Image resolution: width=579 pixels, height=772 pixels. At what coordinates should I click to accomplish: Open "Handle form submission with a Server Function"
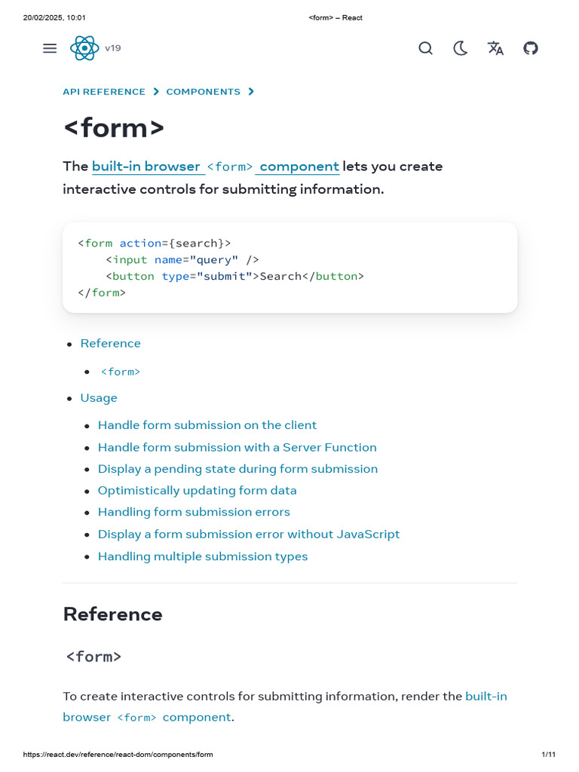click(237, 447)
